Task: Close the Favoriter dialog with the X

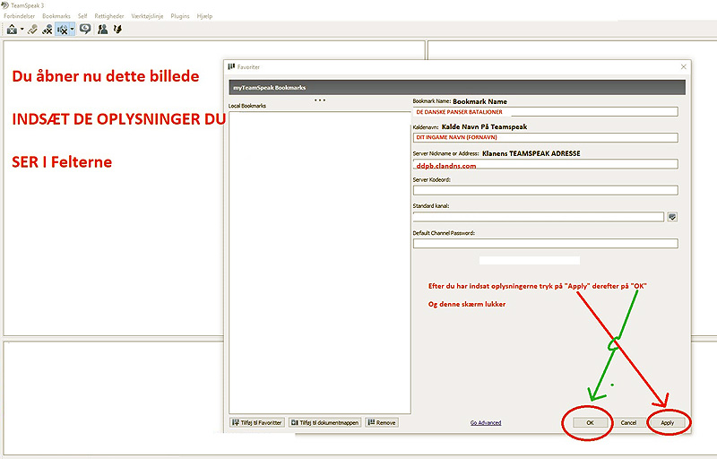Action: (x=684, y=66)
